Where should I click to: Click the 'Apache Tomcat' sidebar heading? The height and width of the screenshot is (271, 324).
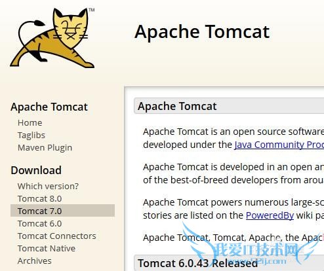pos(49,107)
